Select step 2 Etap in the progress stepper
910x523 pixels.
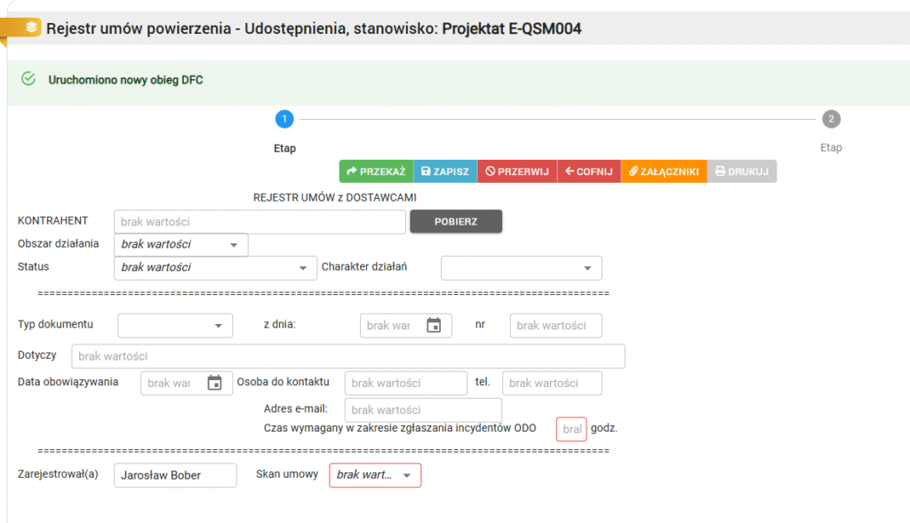pos(831,119)
